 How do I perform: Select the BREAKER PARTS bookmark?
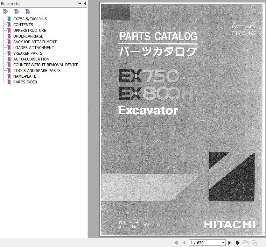[28, 53]
